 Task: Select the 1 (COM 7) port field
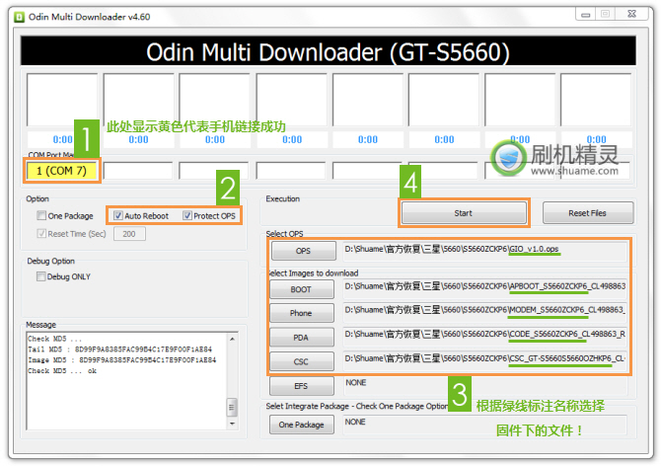(61, 171)
